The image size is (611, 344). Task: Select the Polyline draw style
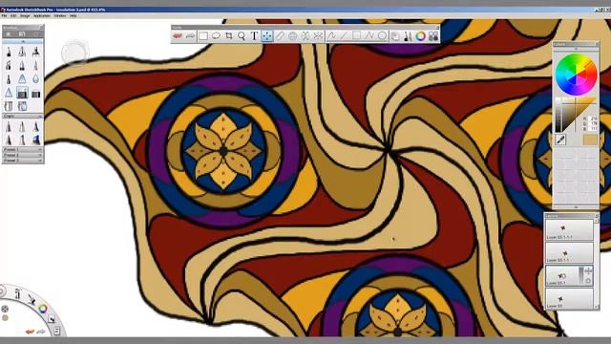369,36
